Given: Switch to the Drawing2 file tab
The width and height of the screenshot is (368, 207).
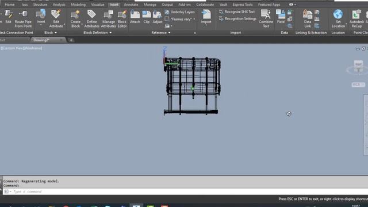Looking at the screenshot, I should click(x=41, y=40).
